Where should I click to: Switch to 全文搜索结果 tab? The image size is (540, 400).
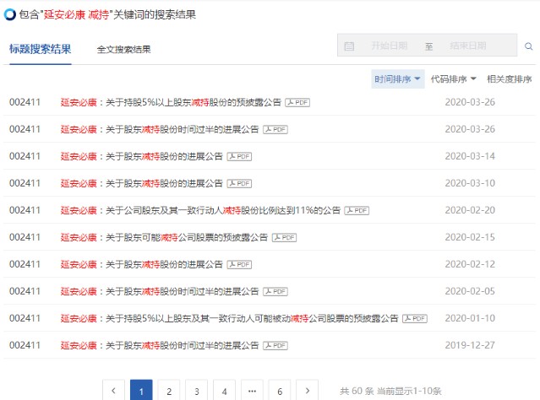click(x=123, y=50)
